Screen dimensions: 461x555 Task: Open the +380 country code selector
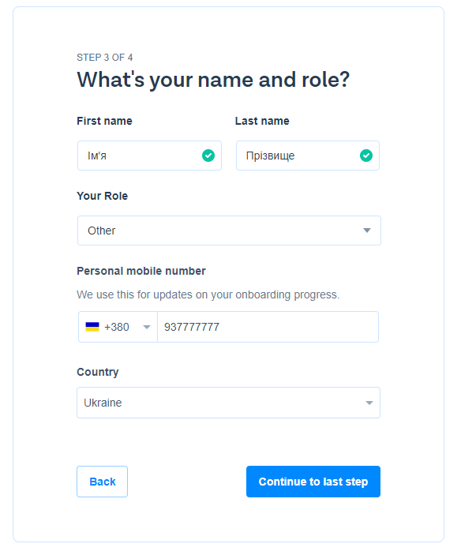pos(118,327)
